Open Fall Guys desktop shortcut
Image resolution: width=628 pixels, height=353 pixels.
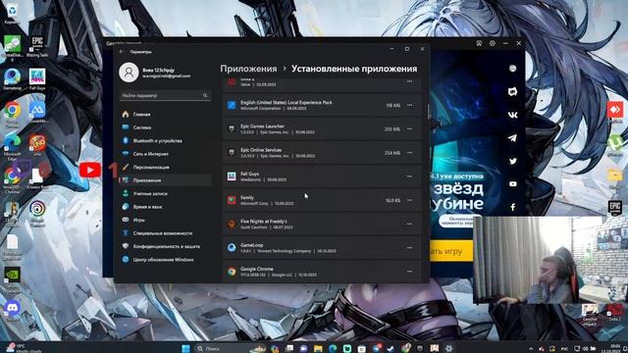37,79
